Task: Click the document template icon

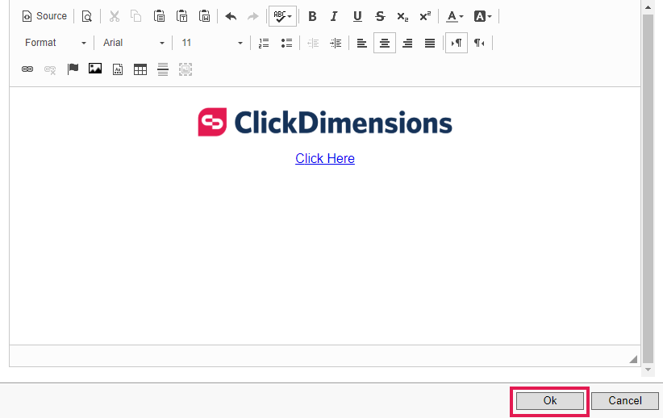Action: coord(118,69)
